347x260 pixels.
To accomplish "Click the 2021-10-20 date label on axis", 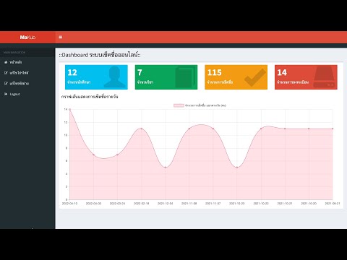I will click(x=309, y=204).
